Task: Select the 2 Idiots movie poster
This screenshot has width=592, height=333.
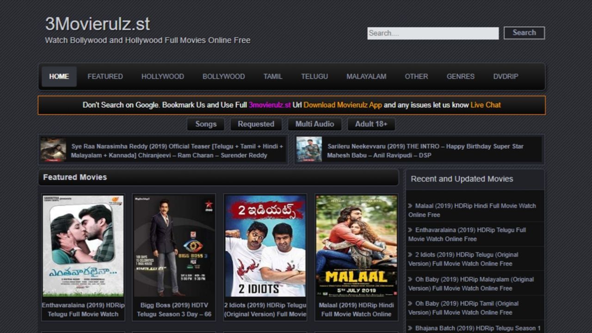Action: (265, 246)
